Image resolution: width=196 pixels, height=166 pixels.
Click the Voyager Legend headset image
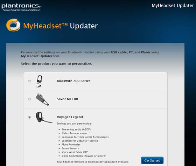(x=44, y=117)
